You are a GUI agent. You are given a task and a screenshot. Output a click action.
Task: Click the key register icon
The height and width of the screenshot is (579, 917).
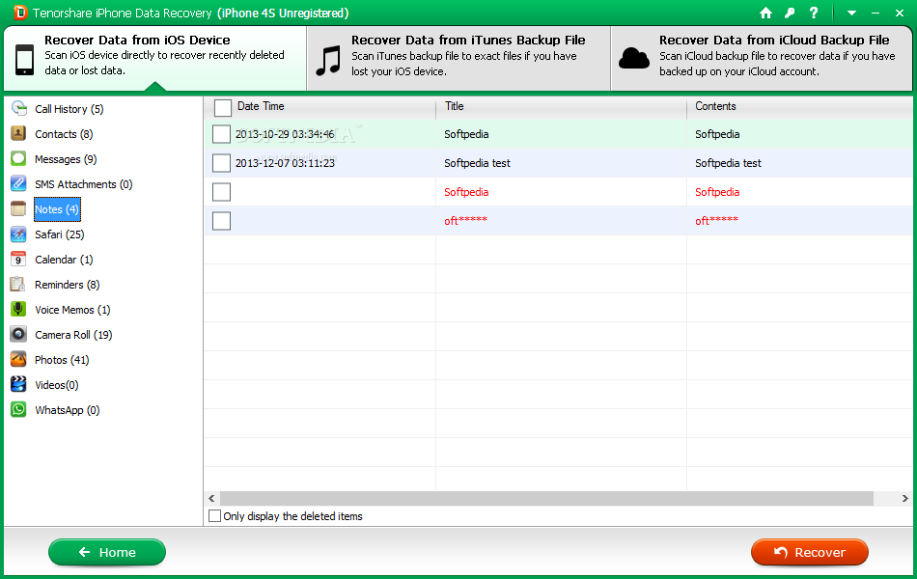[791, 13]
